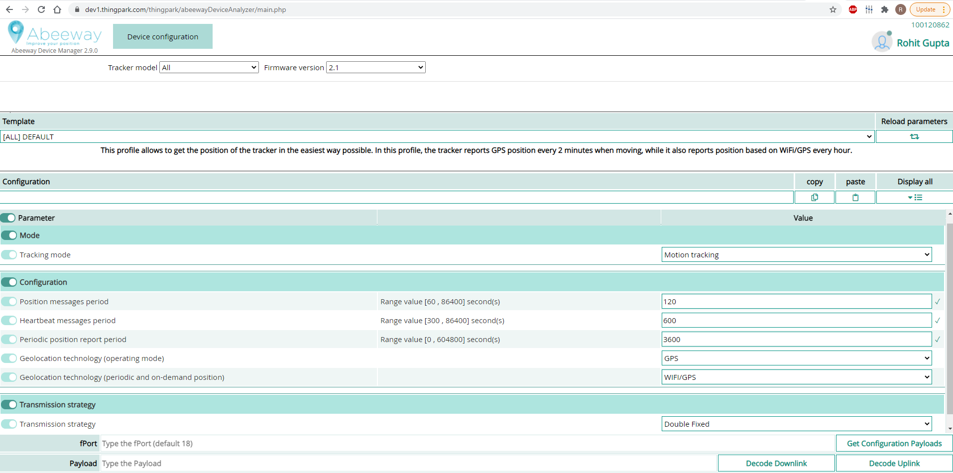Click the browser back arrow

click(x=9, y=9)
